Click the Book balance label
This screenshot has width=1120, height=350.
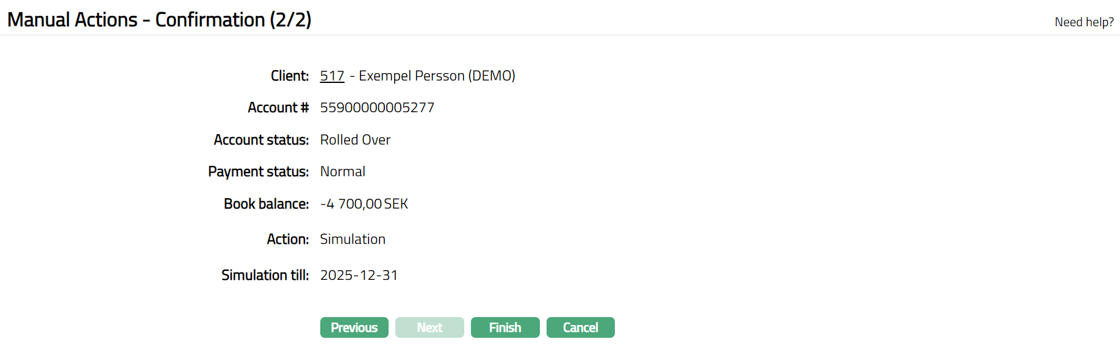tap(266, 204)
